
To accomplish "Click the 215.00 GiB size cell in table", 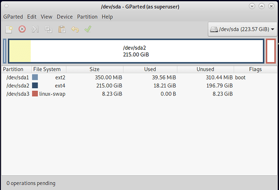I will [x=109, y=86].
